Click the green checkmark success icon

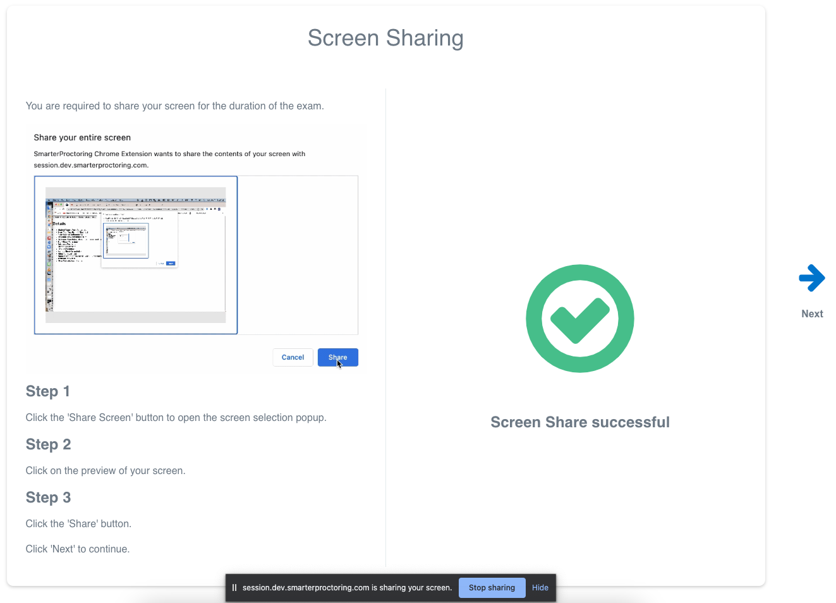coord(579,318)
